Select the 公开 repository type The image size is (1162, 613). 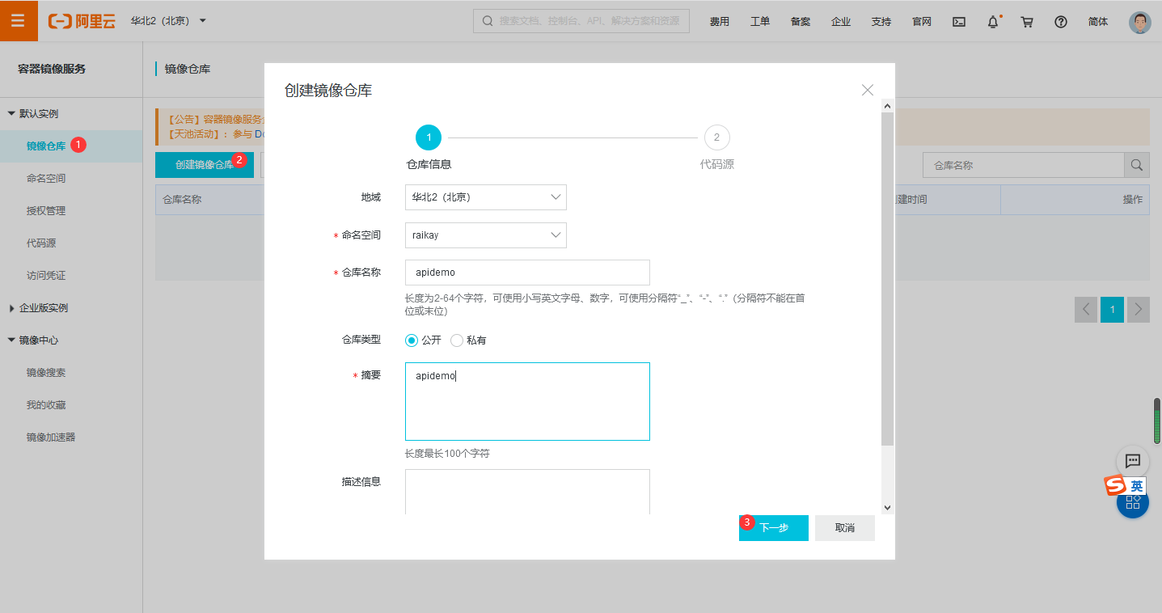click(412, 340)
